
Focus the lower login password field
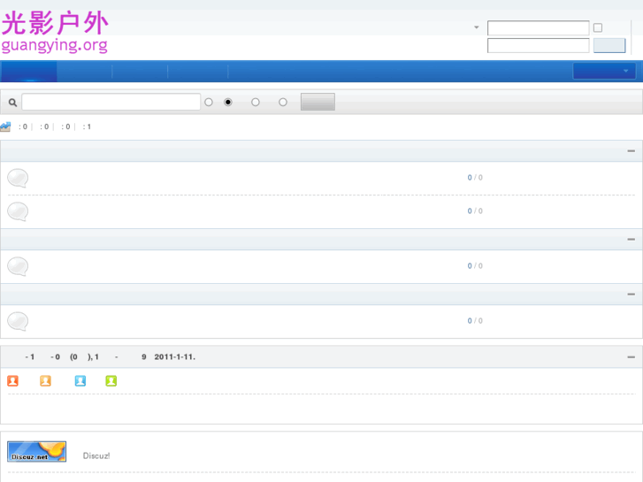[538, 45]
